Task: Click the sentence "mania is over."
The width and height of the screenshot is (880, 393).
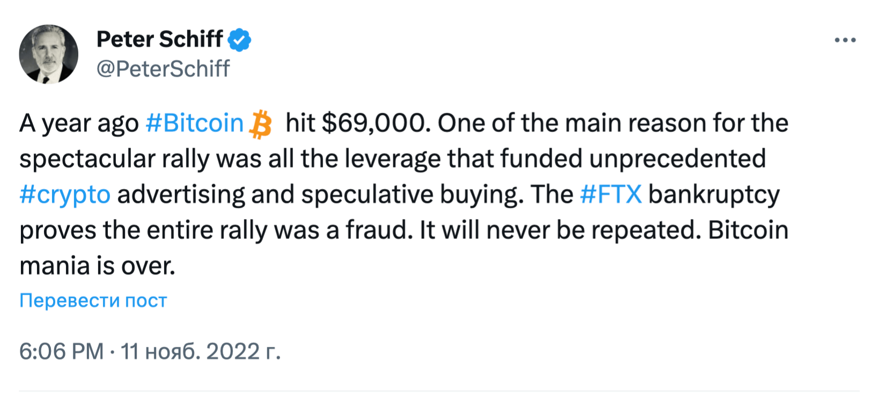Action: (98, 266)
